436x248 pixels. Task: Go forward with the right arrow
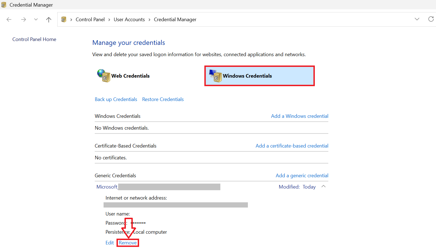pyautogui.click(x=23, y=19)
